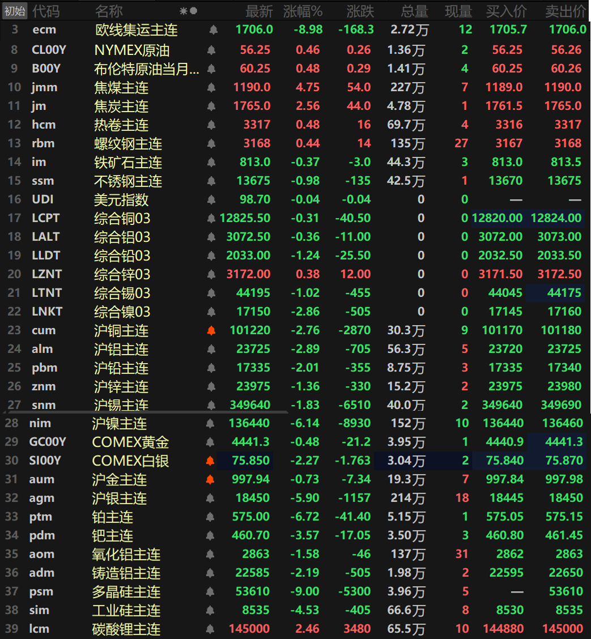591x639 pixels.
Task: Click bell icon next to 美元指数
Action: click(x=212, y=199)
